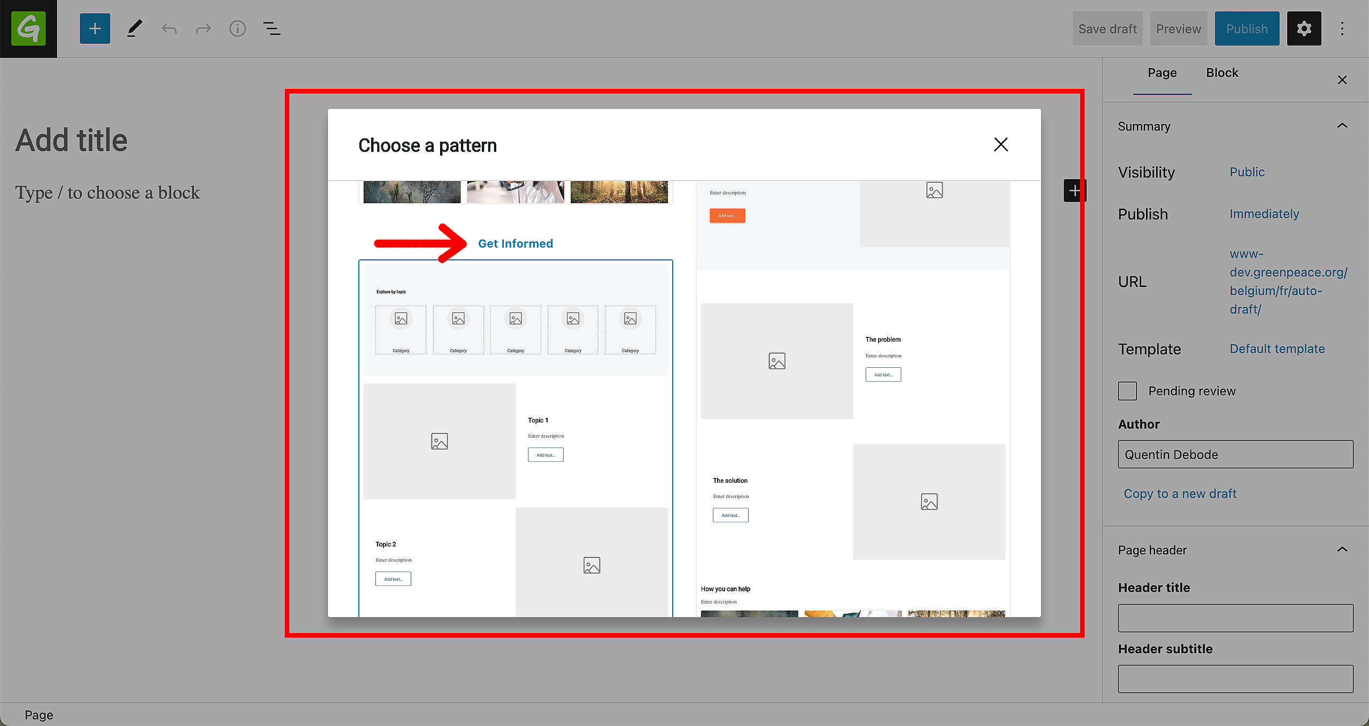Open the three-dot options menu
The width and height of the screenshot is (1369, 726).
(x=1342, y=28)
